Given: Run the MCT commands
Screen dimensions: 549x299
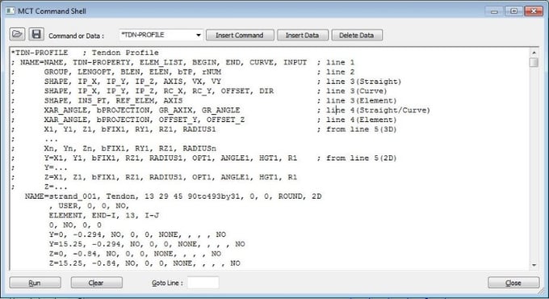Looking at the screenshot, I should [x=35, y=283].
